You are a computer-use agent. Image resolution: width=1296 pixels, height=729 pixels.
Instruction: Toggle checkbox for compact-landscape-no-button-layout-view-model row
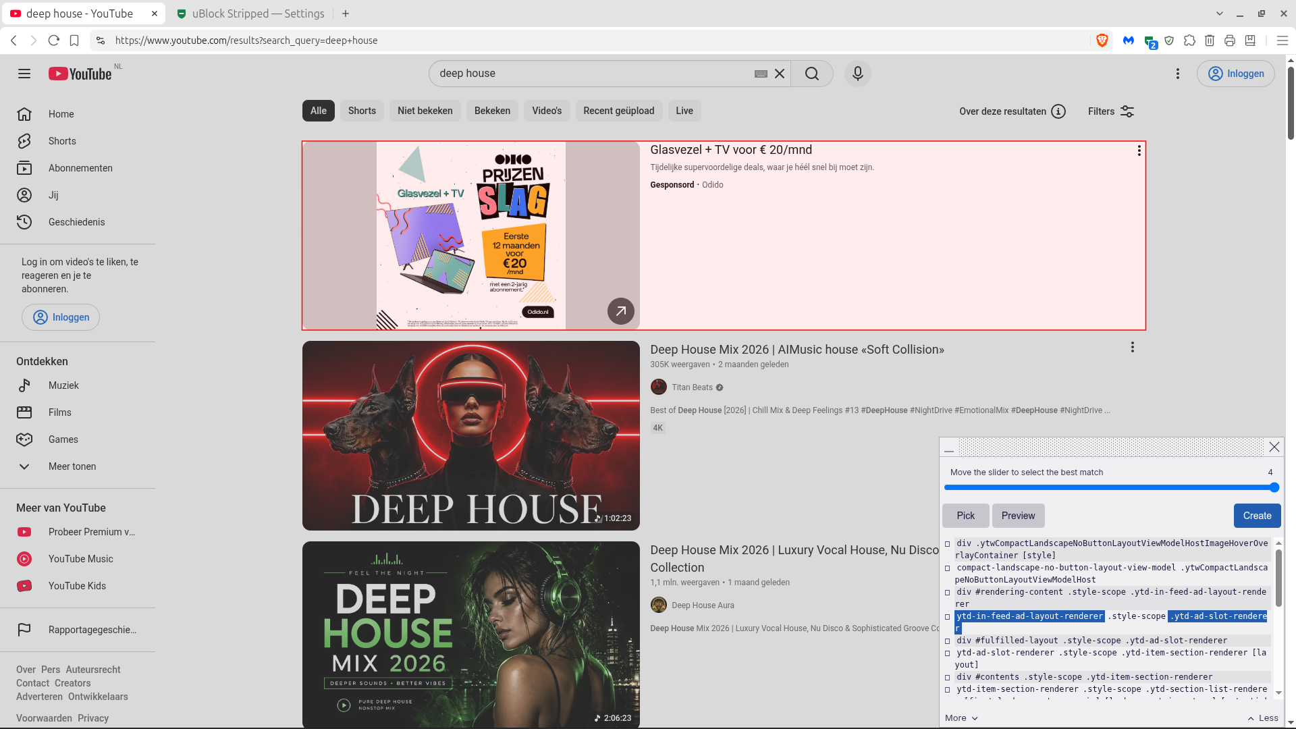tap(948, 568)
